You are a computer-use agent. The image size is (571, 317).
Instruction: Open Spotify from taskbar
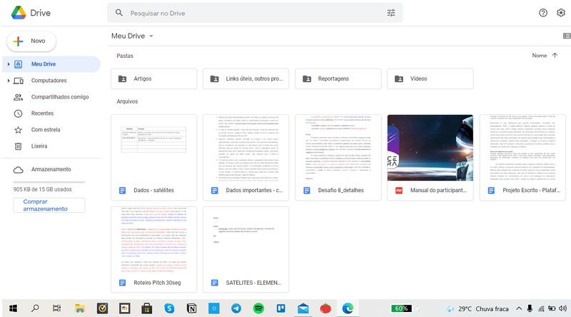(258, 308)
